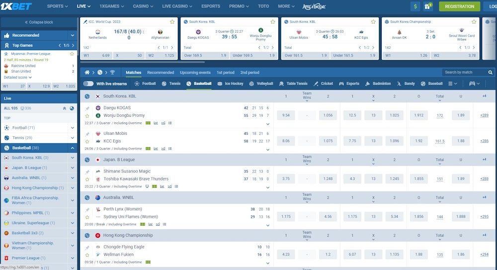Image resolution: width=497 pixels, height=270 pixels.
Task: Open the SPORTS menu
Action: pyautogui.click(x=57, y=6)
